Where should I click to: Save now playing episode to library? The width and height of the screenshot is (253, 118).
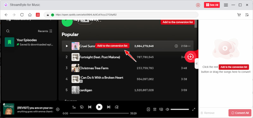pos(58,109)
